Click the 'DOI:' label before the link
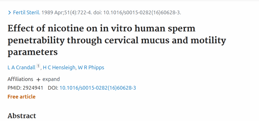The height and width of the screenshot is (121, 259). [x=53, y=88]
